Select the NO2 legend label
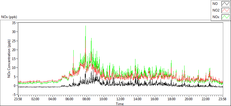 tap(216, 10)
